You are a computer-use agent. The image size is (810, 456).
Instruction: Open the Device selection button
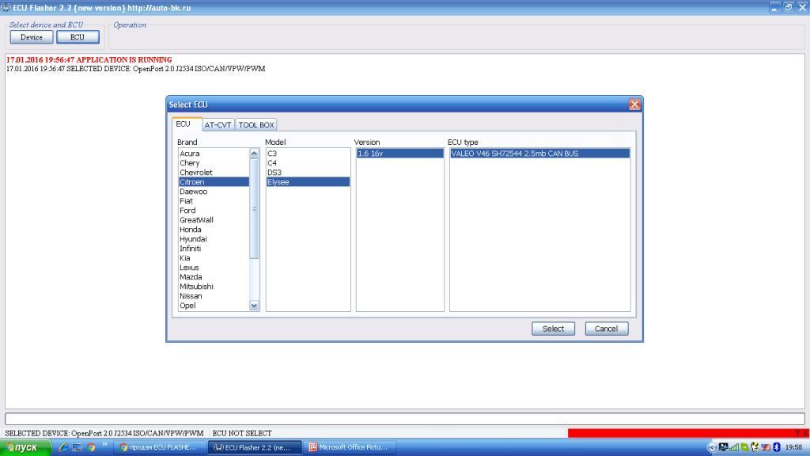click(32, 37)
